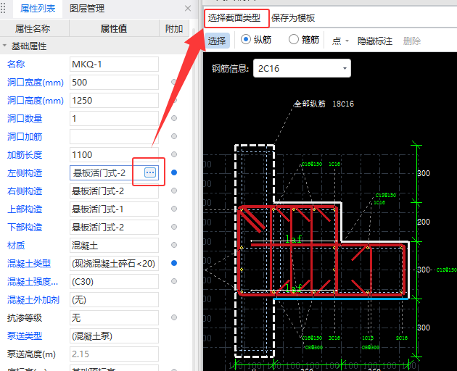Select the 箍筋 radio button
The image size is (457, 371).
coord(294,39)
